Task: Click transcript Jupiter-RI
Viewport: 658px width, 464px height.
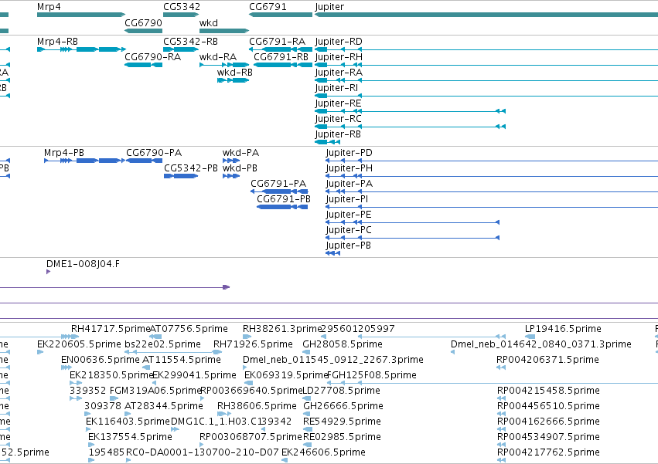Action: coord(336,88)
